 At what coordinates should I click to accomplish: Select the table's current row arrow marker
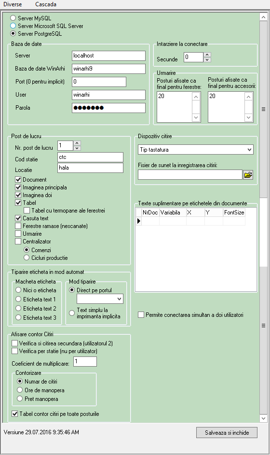coord(139,221)
